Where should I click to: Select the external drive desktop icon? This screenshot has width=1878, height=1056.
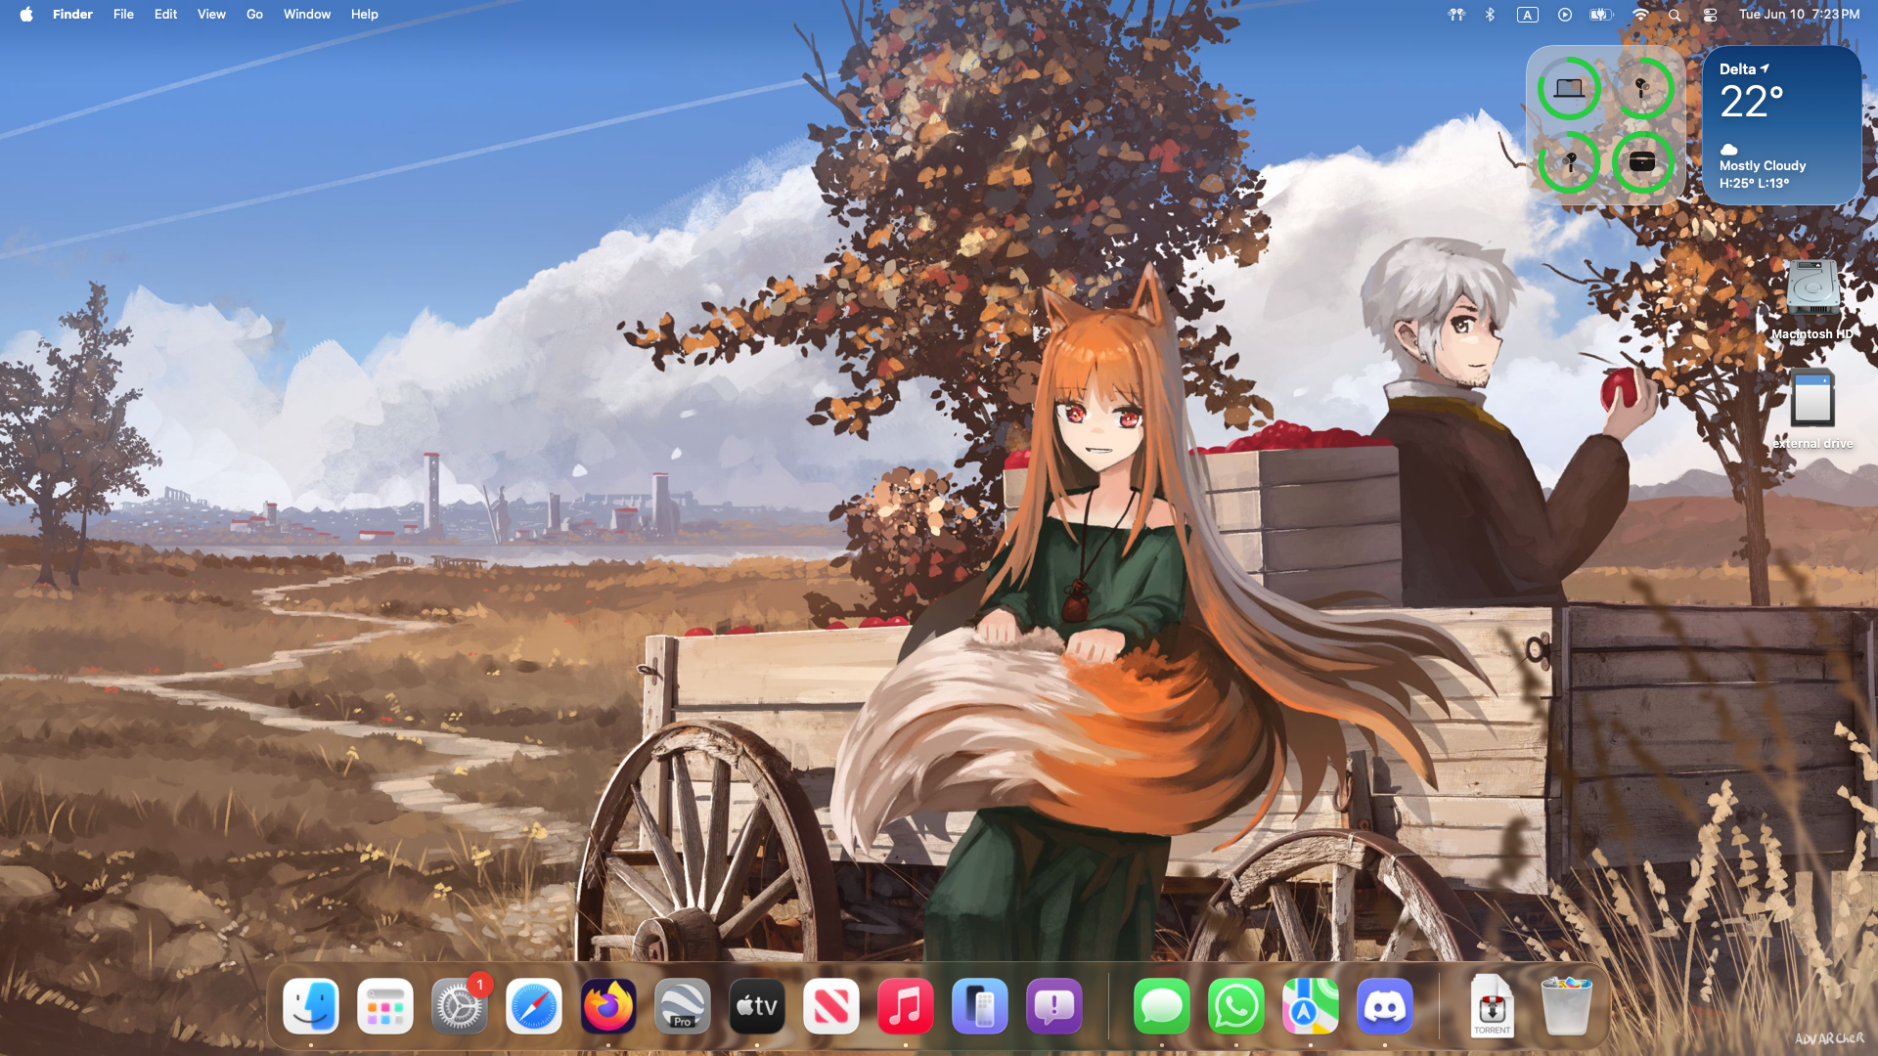1812,410
